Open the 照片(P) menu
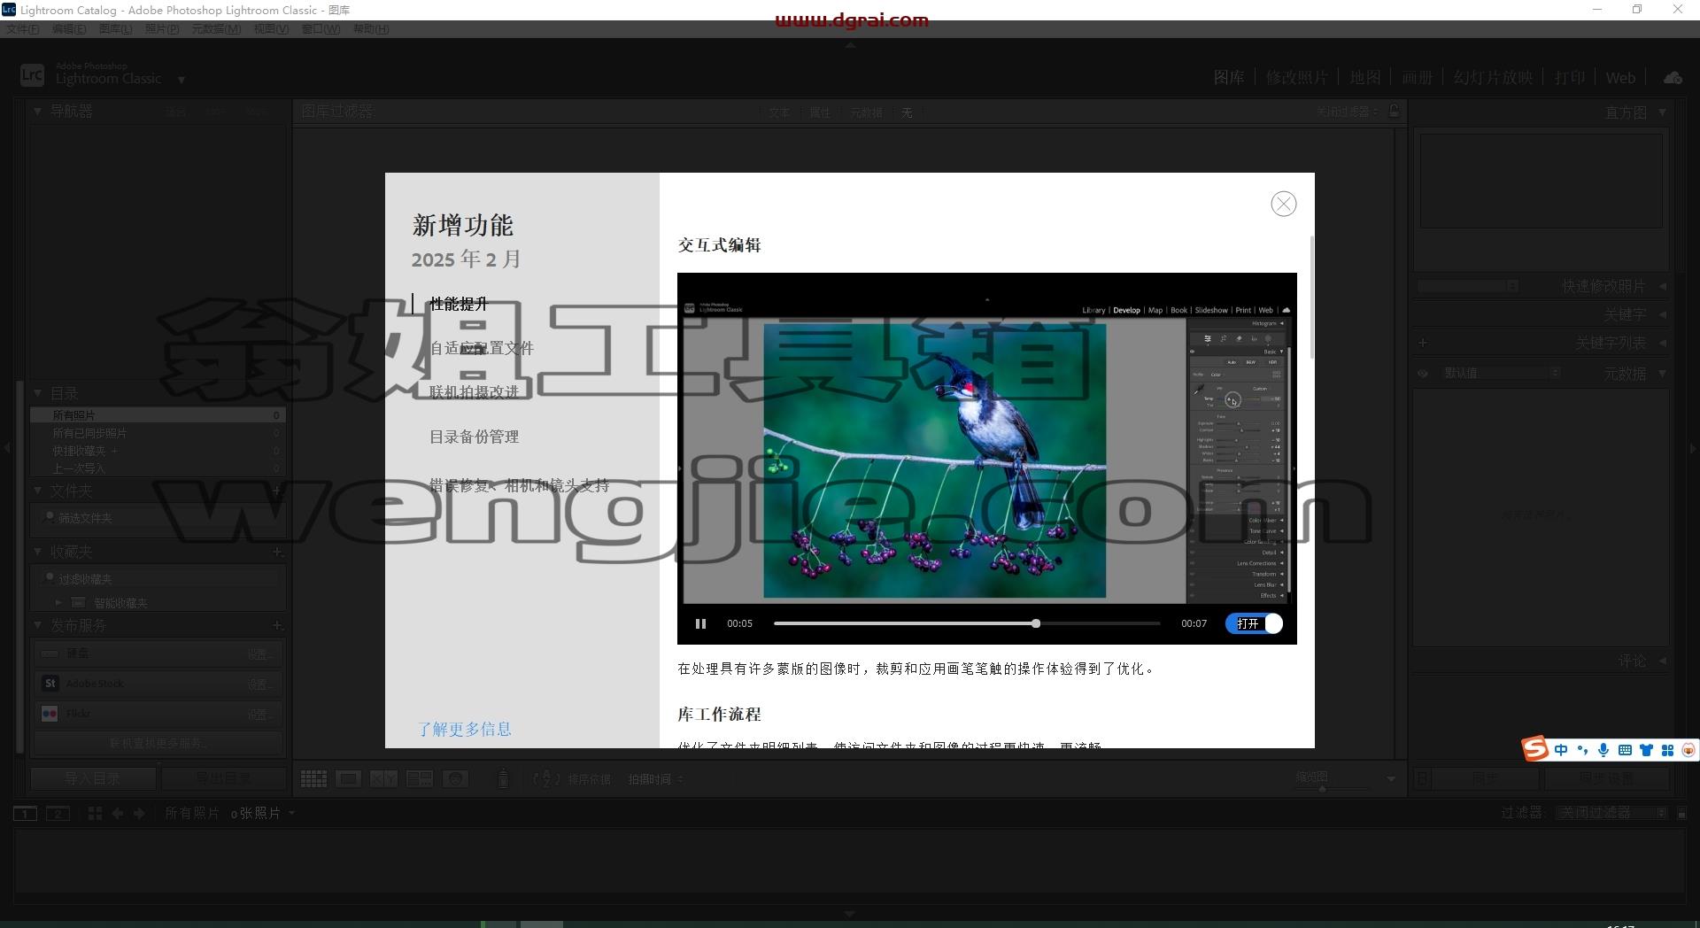Screen dimensions: 1700x928 point(162,29)
